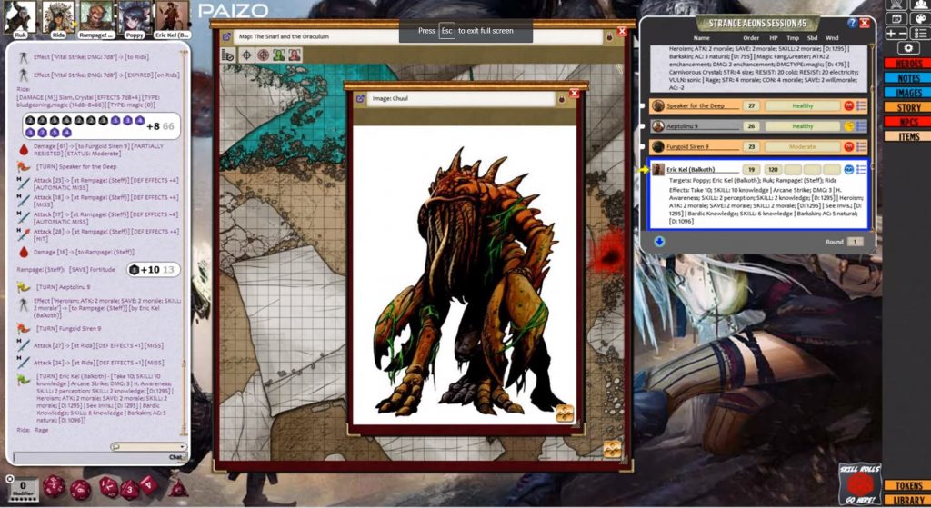Open Ruk's character portrait
The height and width of the screenshot is (508, 931).
(x=20, y=16)
